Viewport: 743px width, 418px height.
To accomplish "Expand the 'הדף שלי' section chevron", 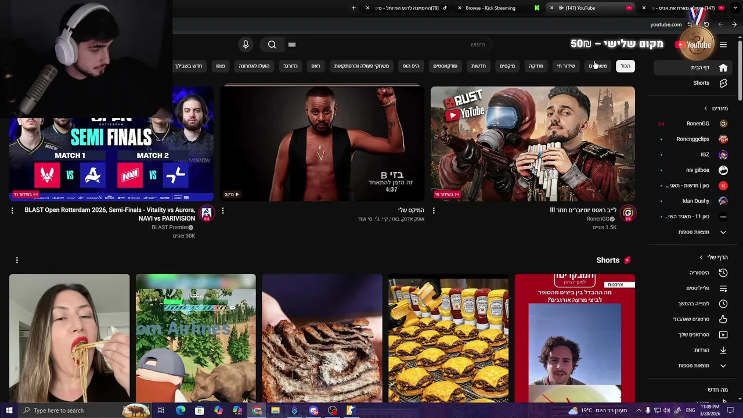I will tap(701, 257).
